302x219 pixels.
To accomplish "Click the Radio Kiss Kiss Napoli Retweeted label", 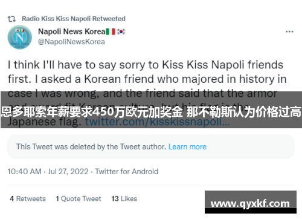I will (74, 19).
